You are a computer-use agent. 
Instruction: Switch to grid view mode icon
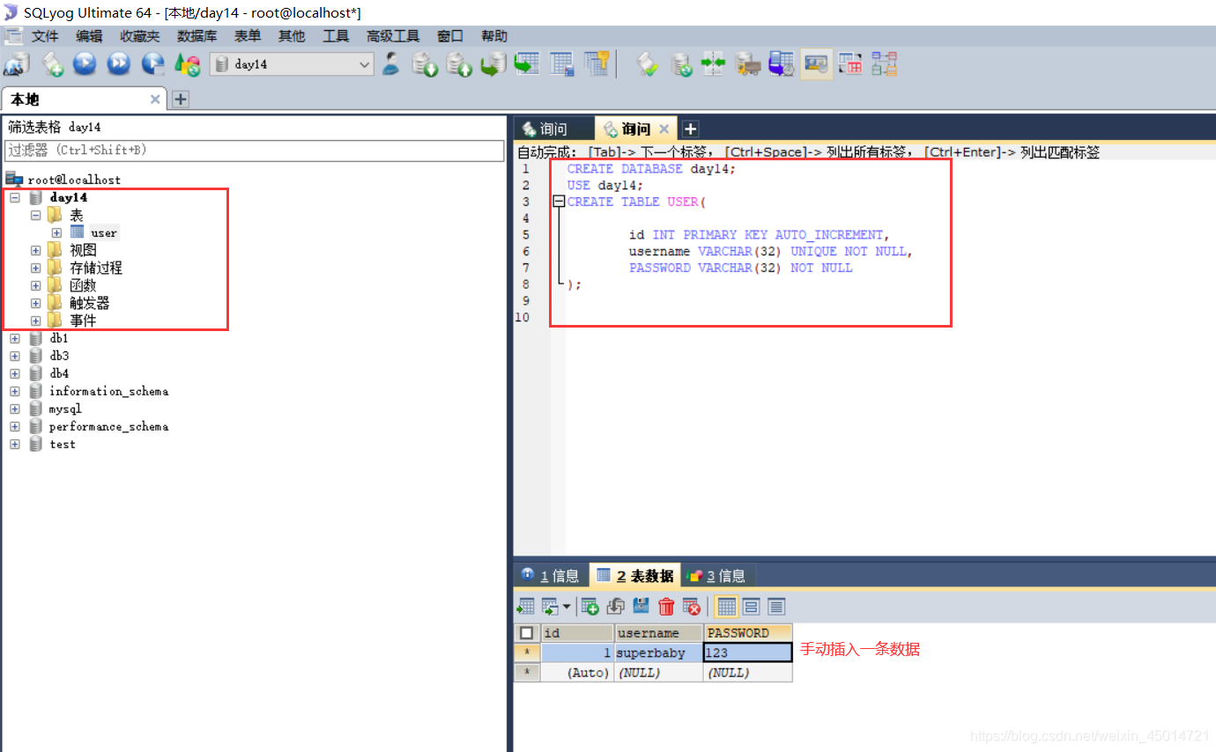(x=726, y=607)
